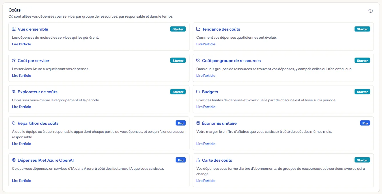Click text 'Choisissez vous-même le regroupement et la période.'
This screenshot has width=382, height=194.
[x=56, y=100]
